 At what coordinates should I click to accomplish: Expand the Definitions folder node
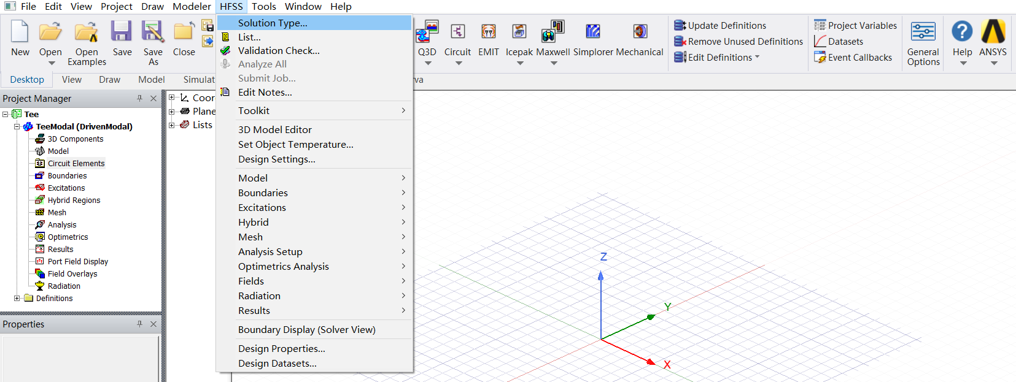17,298
